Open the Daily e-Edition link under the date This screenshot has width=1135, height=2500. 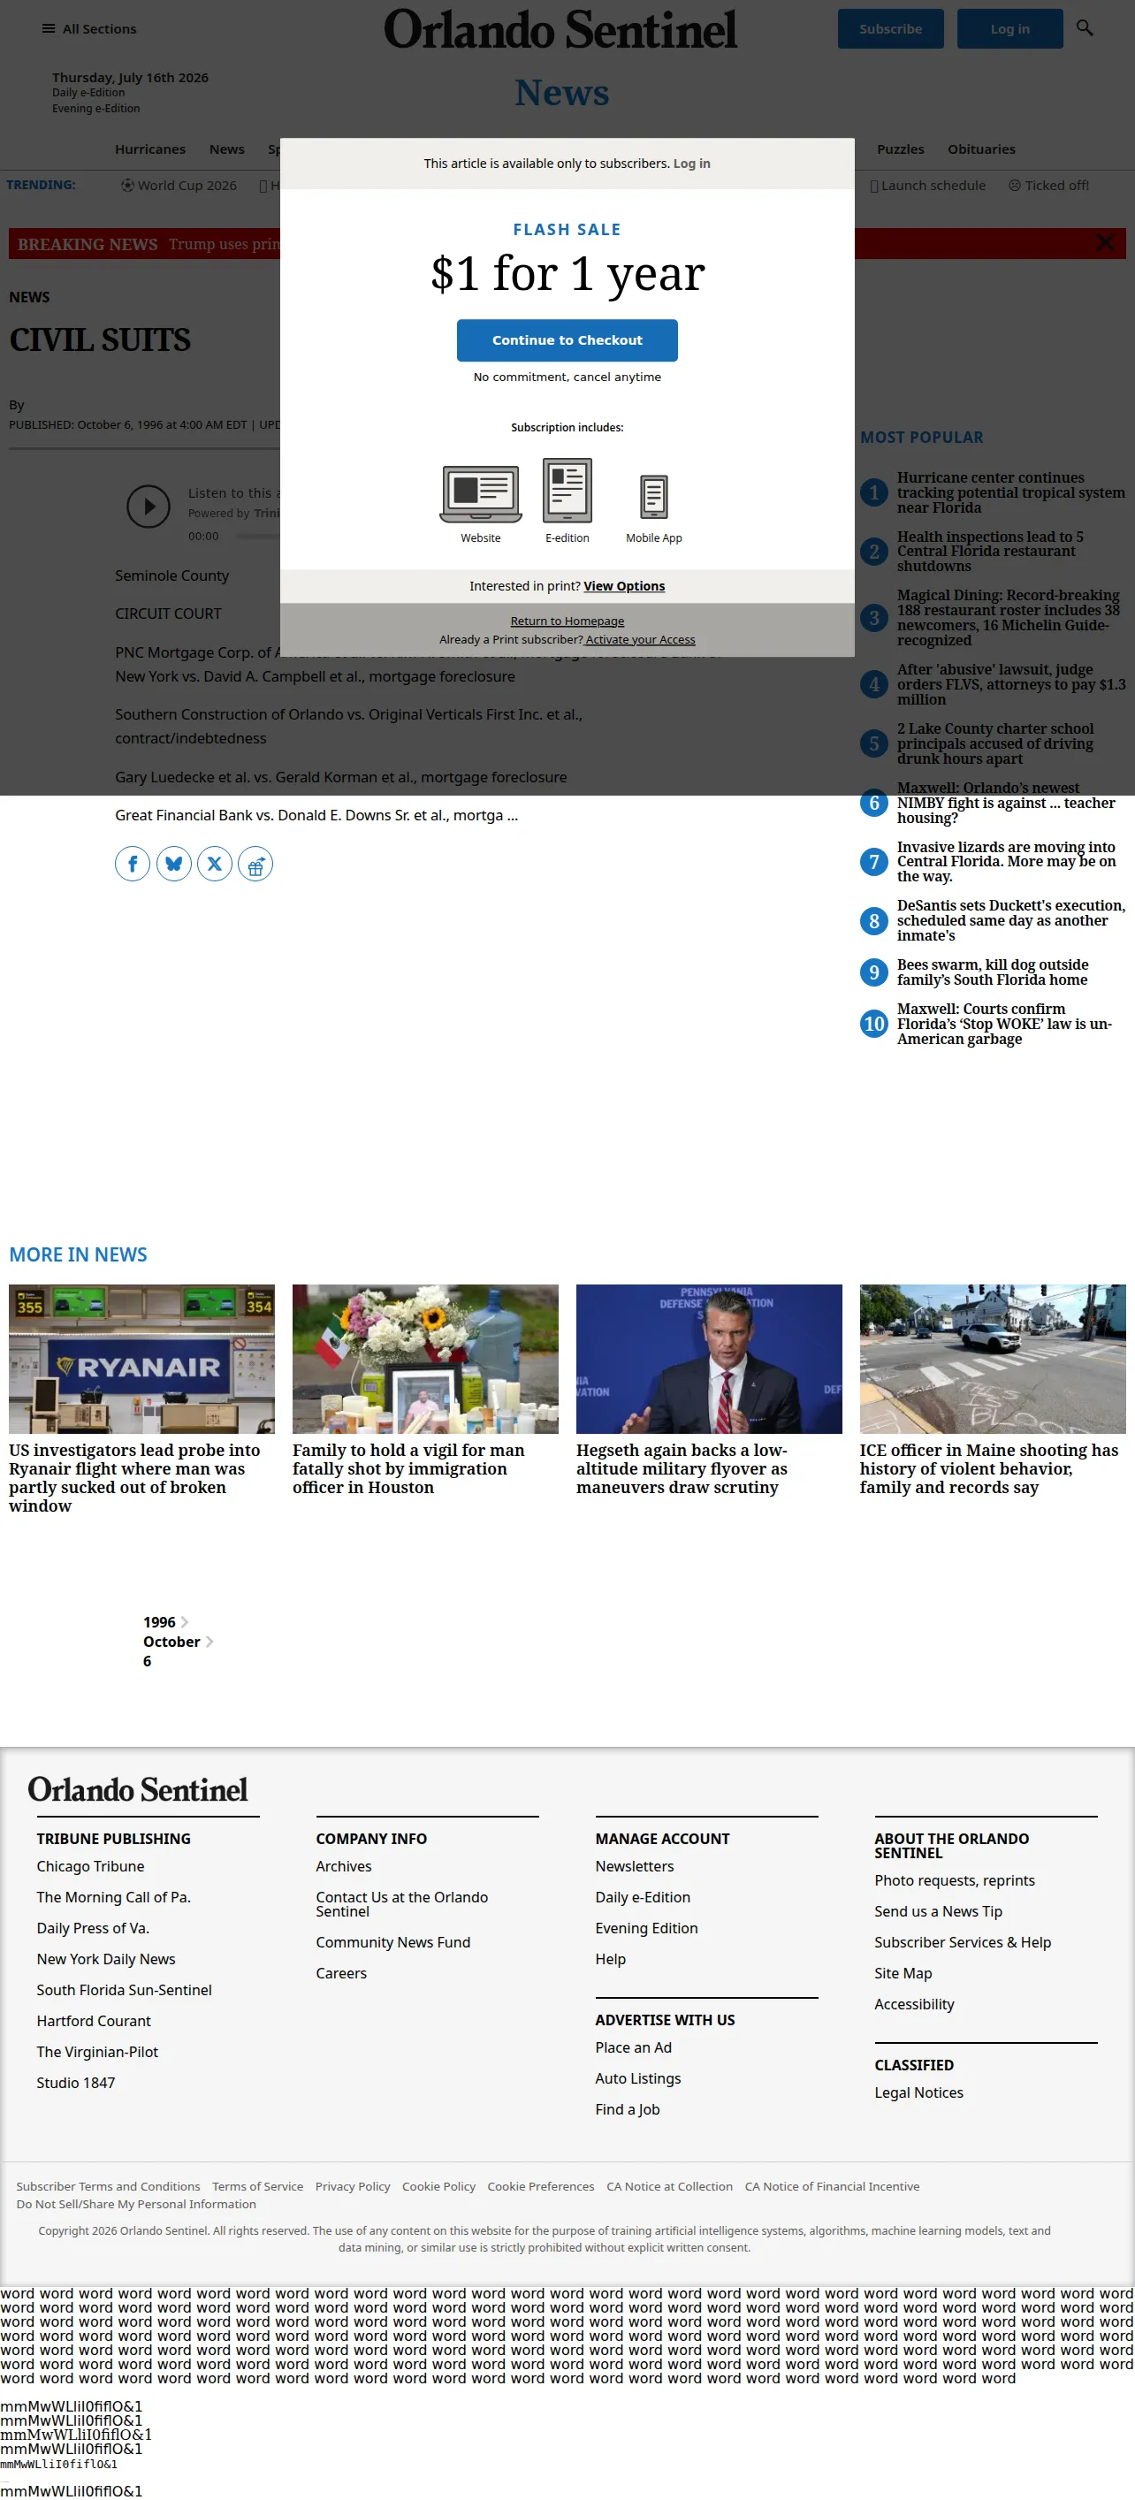tap(88, 93)
